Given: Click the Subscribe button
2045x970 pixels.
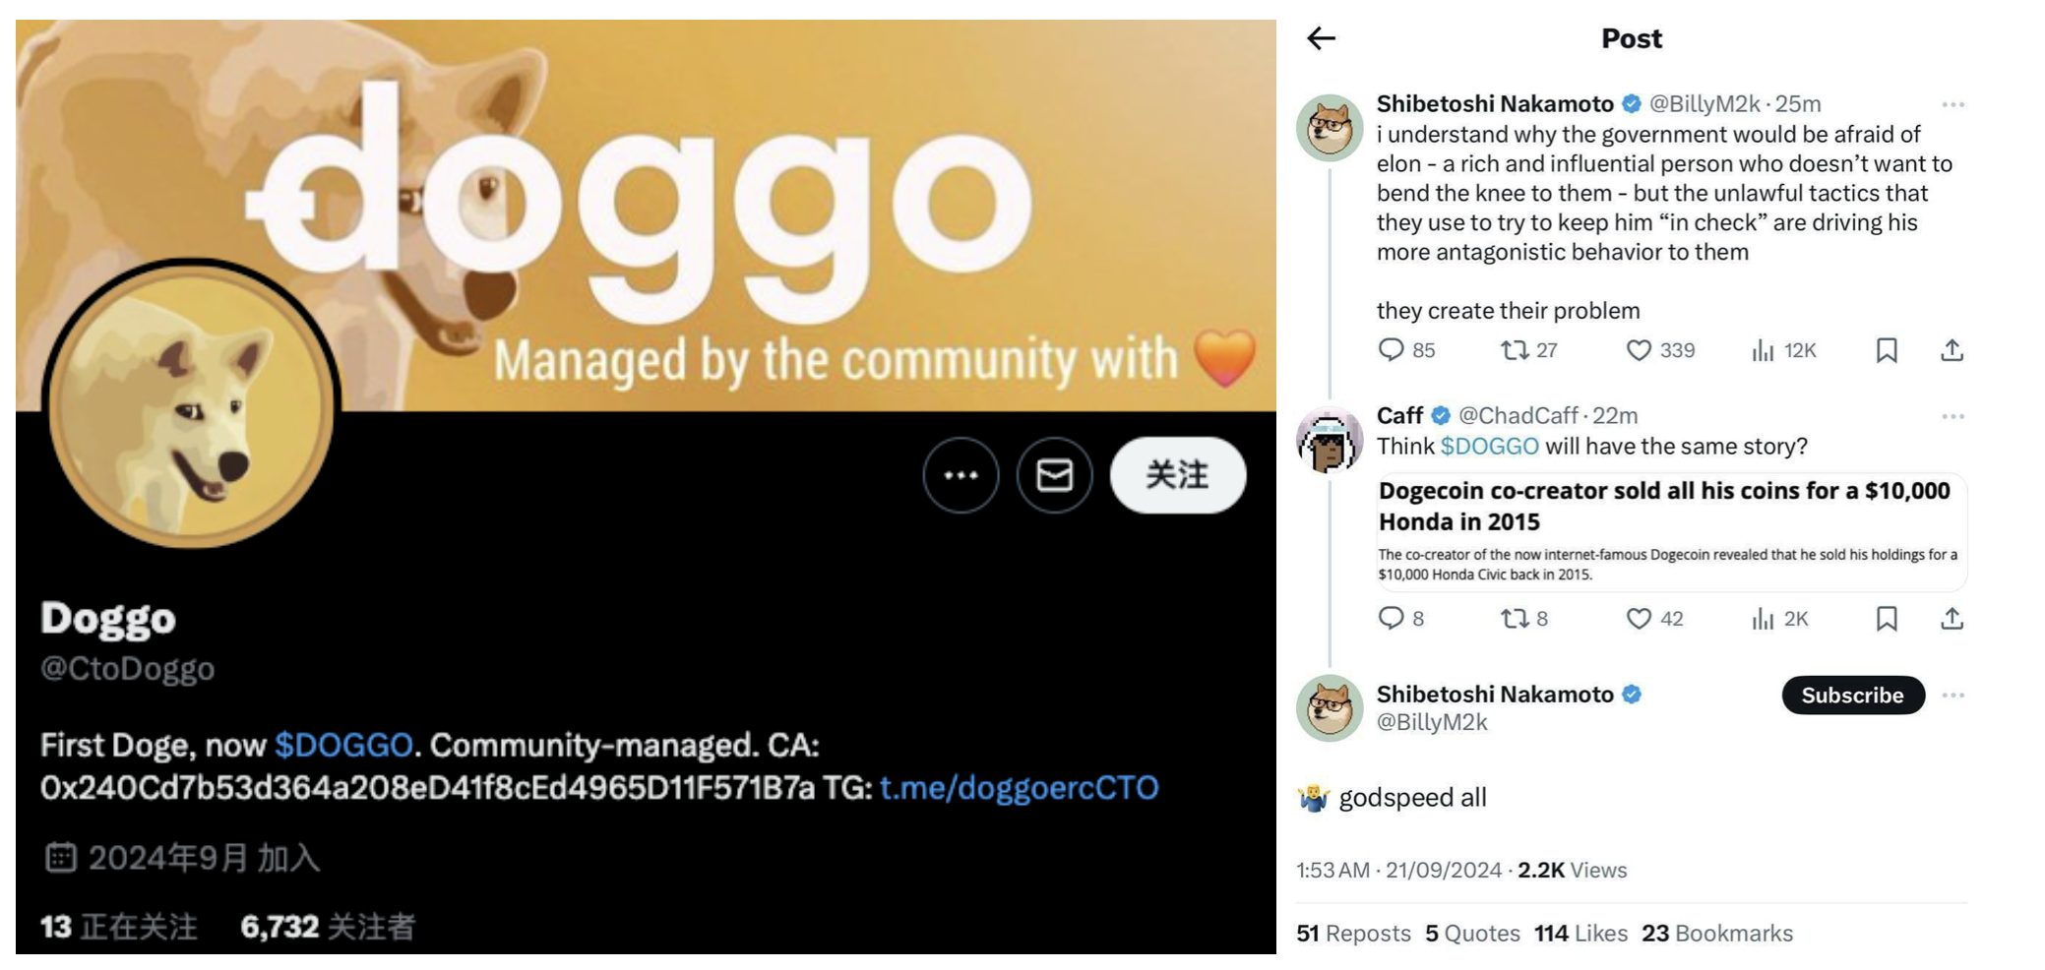Looking at the screenshot, I should click(1852, 696).
